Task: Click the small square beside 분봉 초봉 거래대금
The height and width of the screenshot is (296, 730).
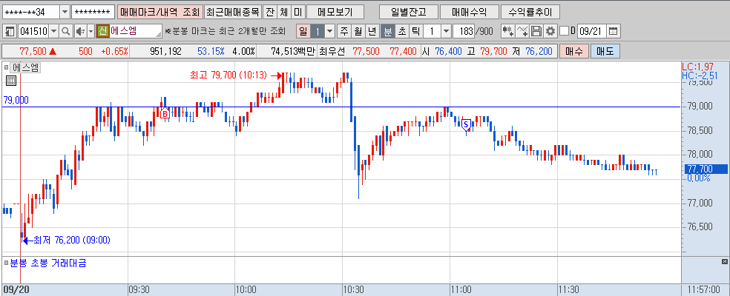Action: [x=6, y=263]
